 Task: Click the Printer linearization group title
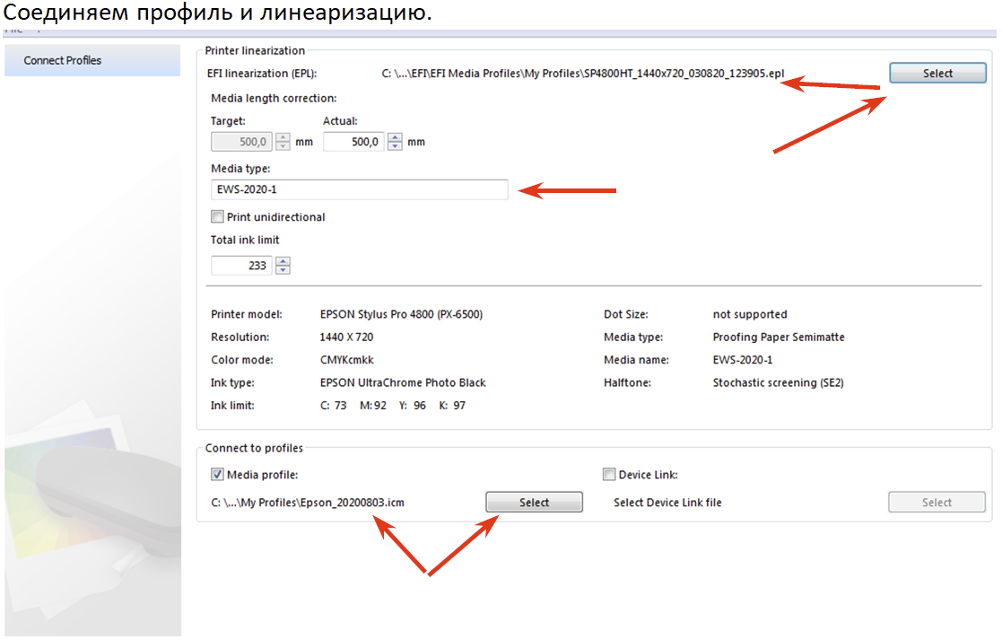point(255,50)
